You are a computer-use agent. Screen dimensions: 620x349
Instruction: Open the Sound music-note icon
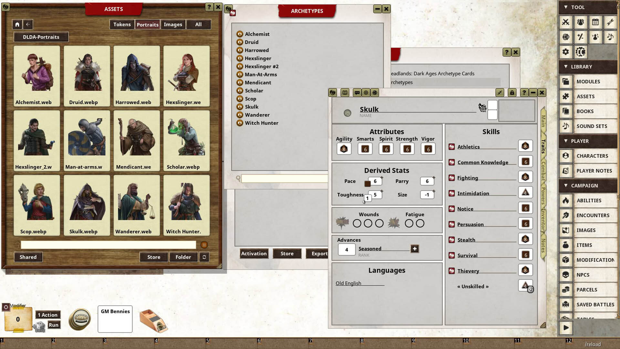coord(610,37)
